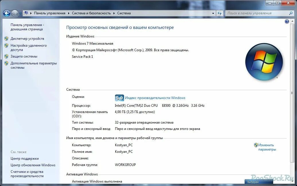Click Kostyan_PC value next to Компьютер label

pos(124,145)
